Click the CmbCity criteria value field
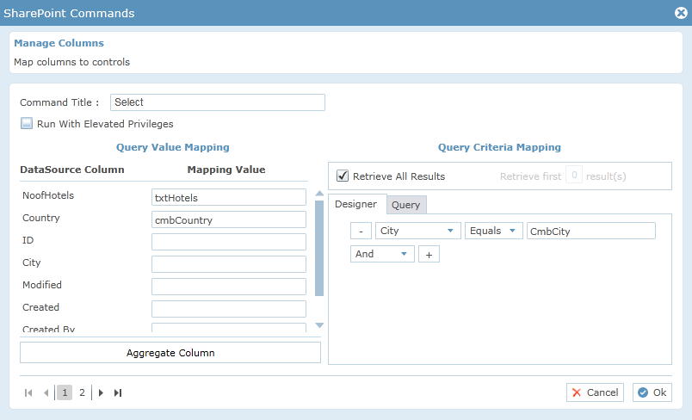The image size is (692, 420). [591, 231]
